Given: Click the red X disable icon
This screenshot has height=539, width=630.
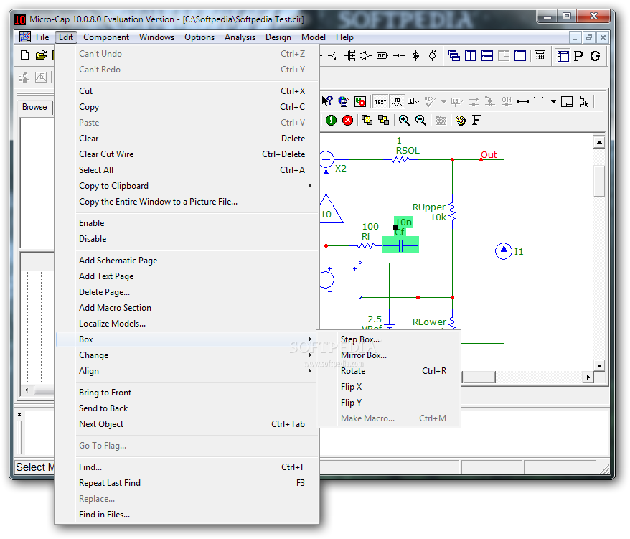Looking at the screenshot, I should click(x=347, y=120).
